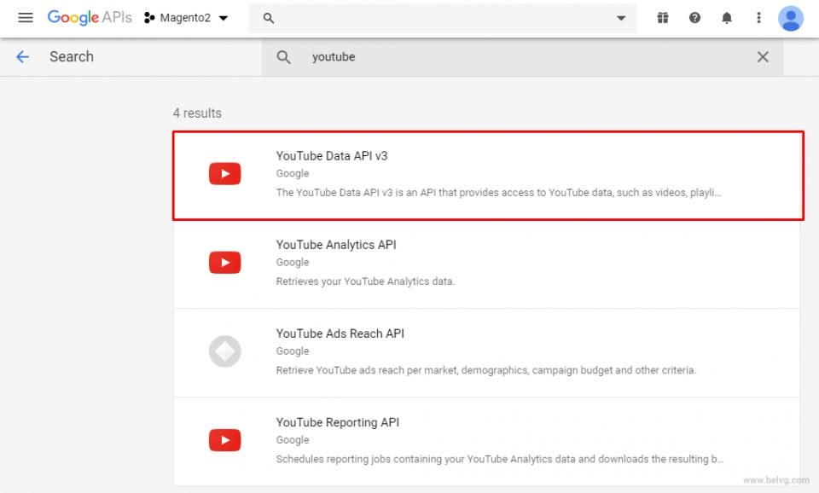Click the YouTube Reporting API play icon
819x493 pixels.
tap(224, 439)
